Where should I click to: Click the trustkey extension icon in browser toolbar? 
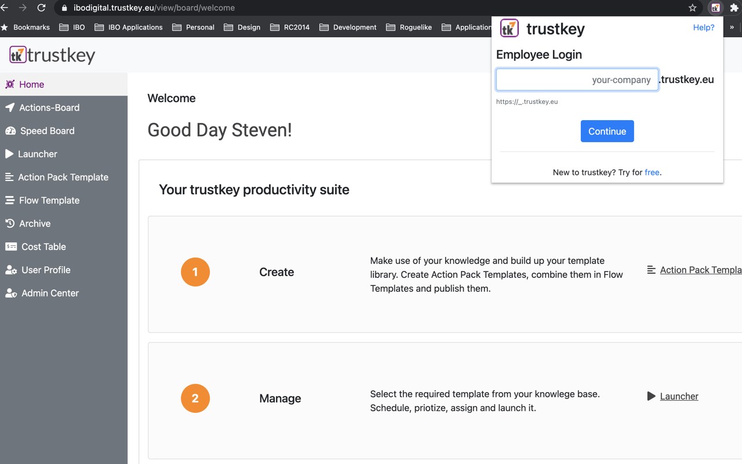tap(715, 8)
